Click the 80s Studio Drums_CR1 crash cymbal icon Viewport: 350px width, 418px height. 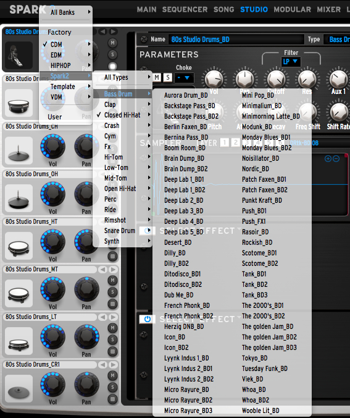point(19,389)
